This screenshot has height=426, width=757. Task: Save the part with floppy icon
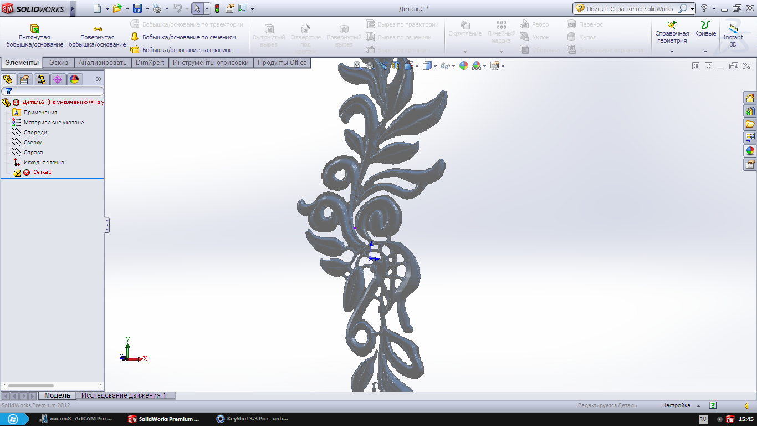(137, 8)
